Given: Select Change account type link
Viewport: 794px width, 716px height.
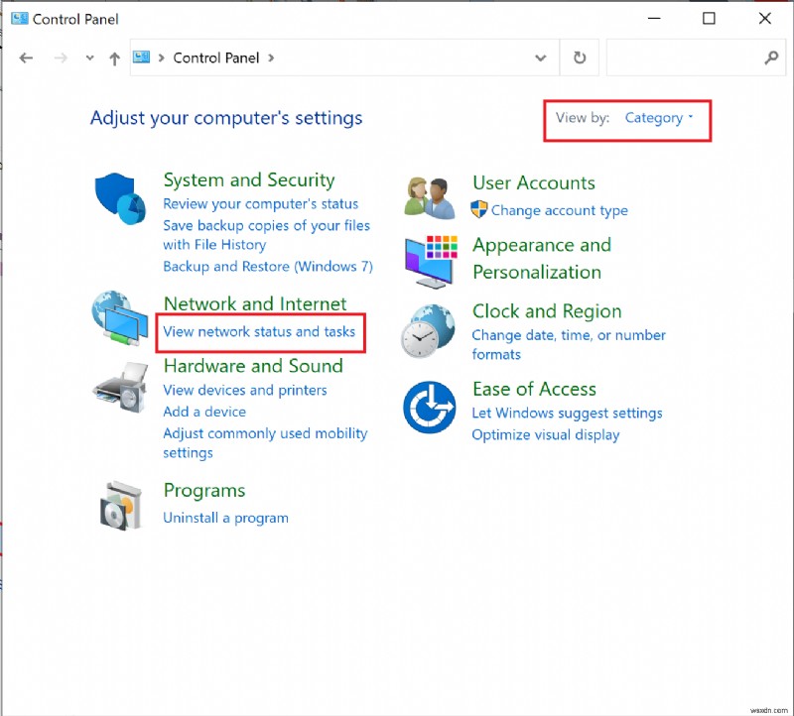Looking at the screenshot, I should (x=559, y=210).
